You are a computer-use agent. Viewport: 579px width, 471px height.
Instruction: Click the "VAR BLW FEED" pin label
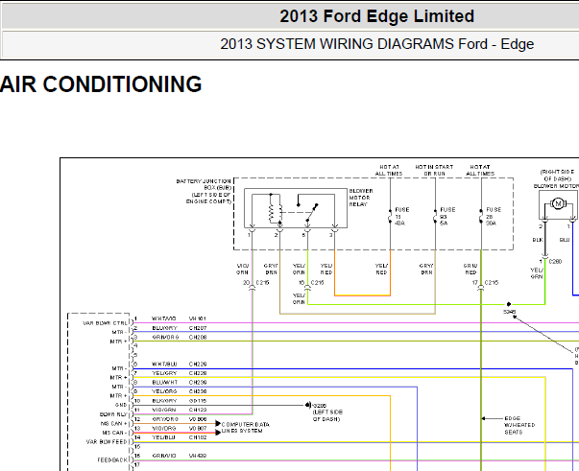click(x=107, y=442)
